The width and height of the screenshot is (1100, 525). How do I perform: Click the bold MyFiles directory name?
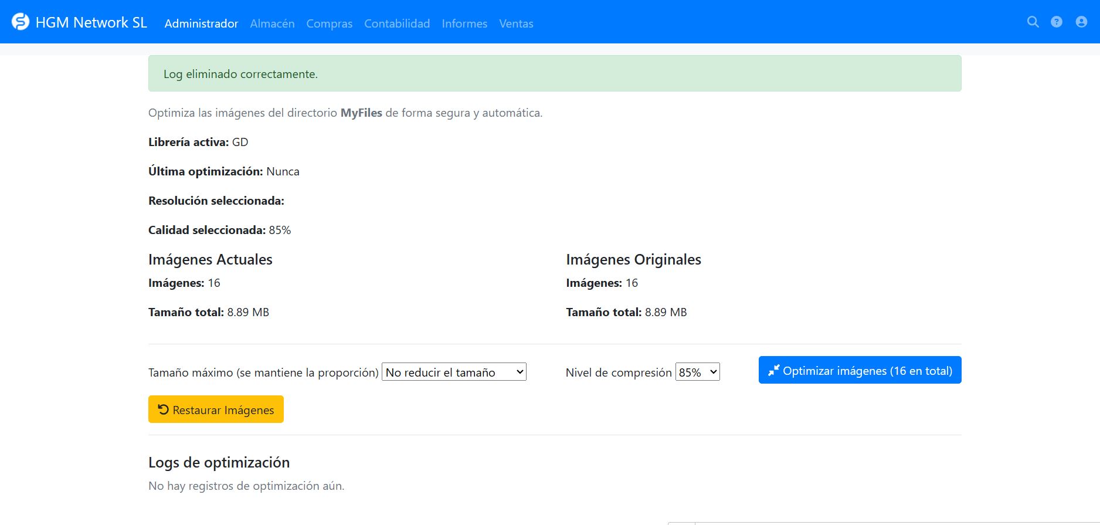pyautogui.click(x=361, y=113)
